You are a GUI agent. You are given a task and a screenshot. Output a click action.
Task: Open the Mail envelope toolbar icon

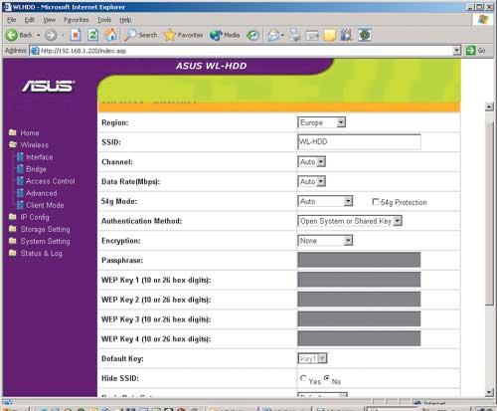[273, 35]
